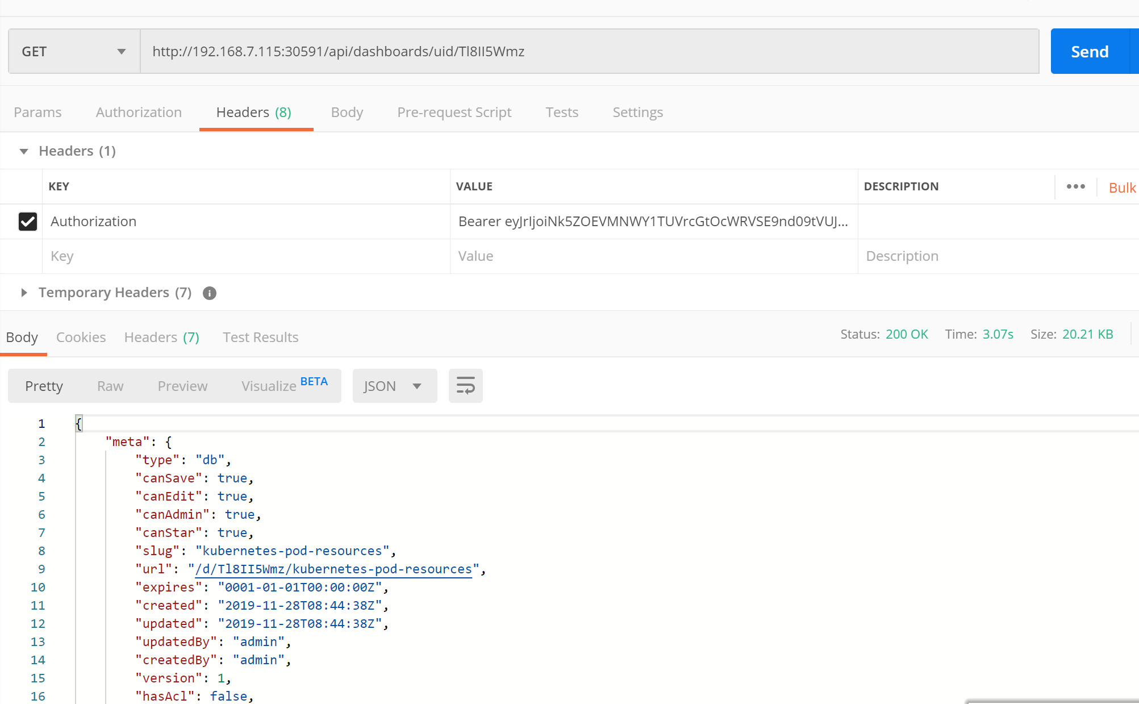1139x704 pixels.
Task: Open the Test Results tab
Action: coord(260,338)
